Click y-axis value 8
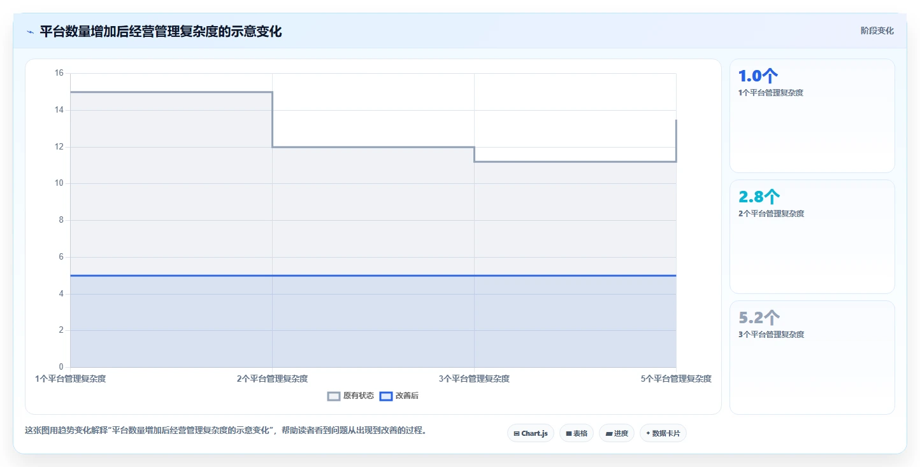The image size is (920, 467). coord(61,220)
